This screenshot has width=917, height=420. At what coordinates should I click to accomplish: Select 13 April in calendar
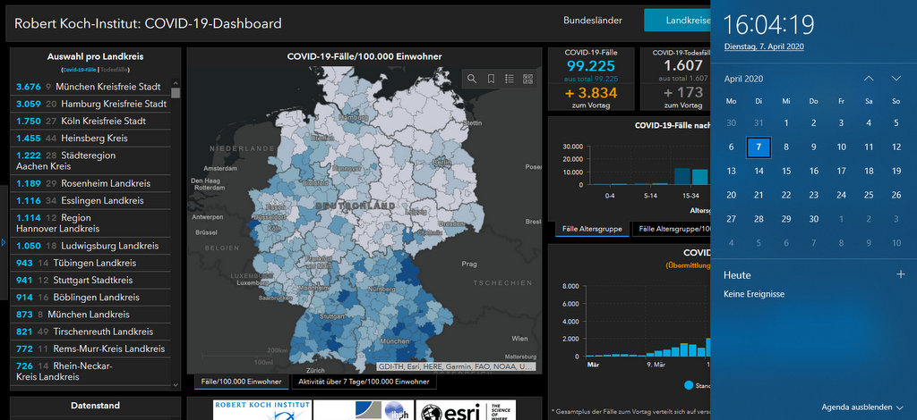point(731,171)
